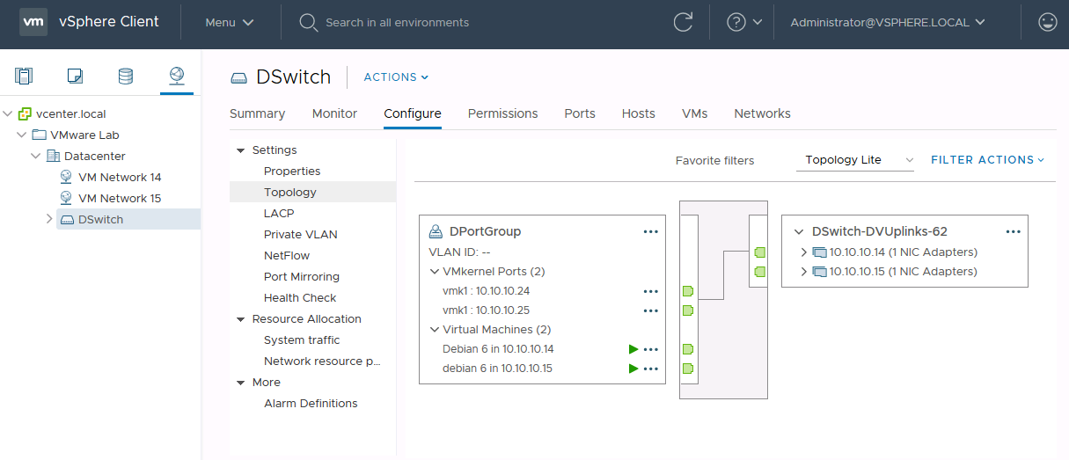Open the Storage inventory view
The image size is (1069, 460).
click(x=126, y=76)
